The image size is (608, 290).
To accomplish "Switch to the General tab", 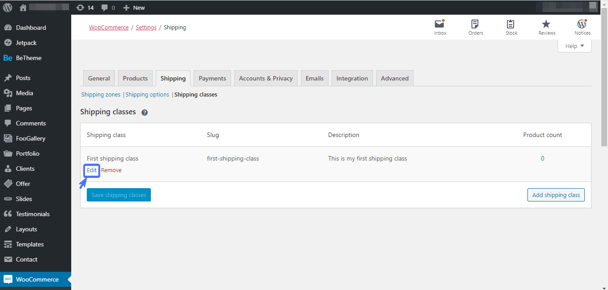I will [x=99, y=78].
